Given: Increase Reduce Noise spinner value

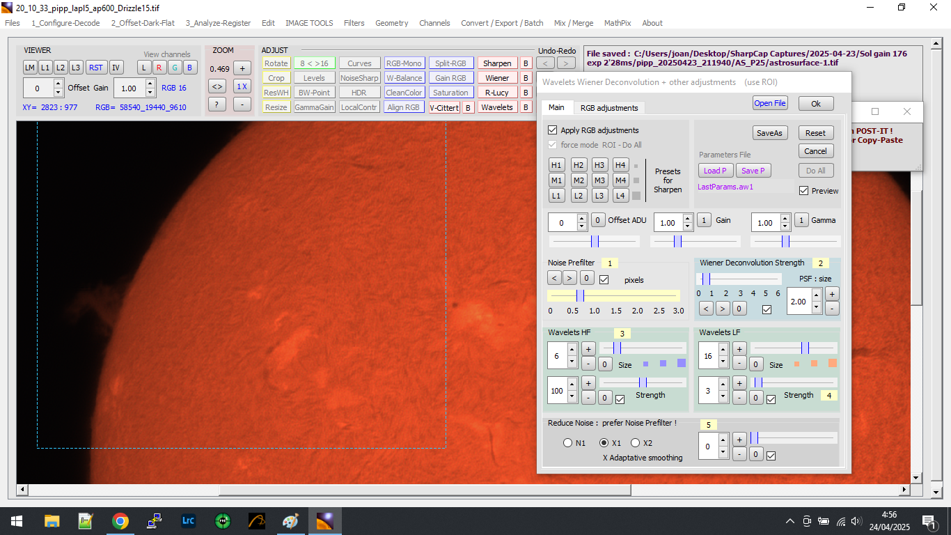Looking at the screenshot, I should click(x=723, y=440).
